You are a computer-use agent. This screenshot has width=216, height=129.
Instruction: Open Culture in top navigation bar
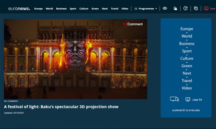tap(84, 9)
